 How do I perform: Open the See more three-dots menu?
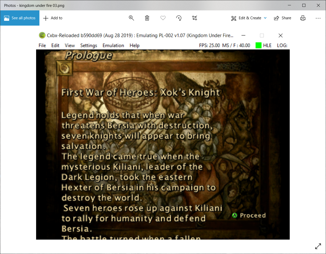coord(318,18)
